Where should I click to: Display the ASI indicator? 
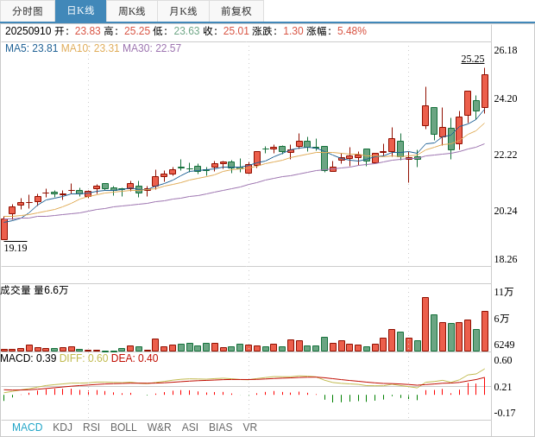[x=190, y=427]
